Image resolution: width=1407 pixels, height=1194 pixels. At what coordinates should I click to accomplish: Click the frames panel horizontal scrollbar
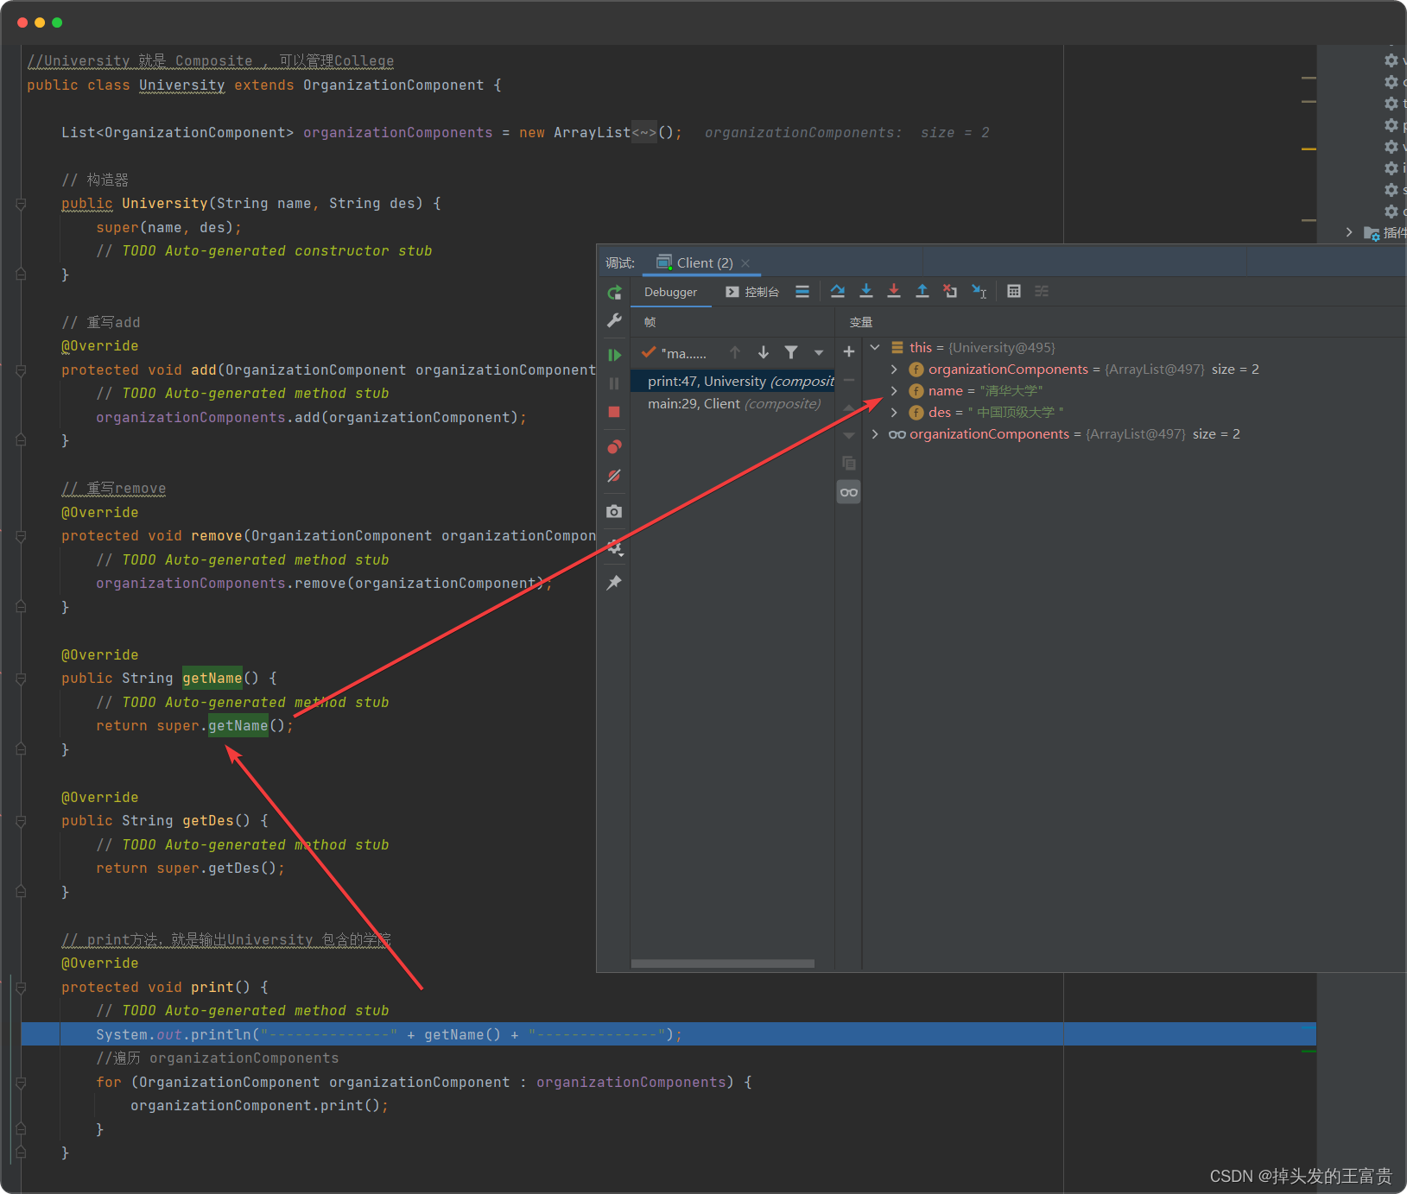[723, 963]
